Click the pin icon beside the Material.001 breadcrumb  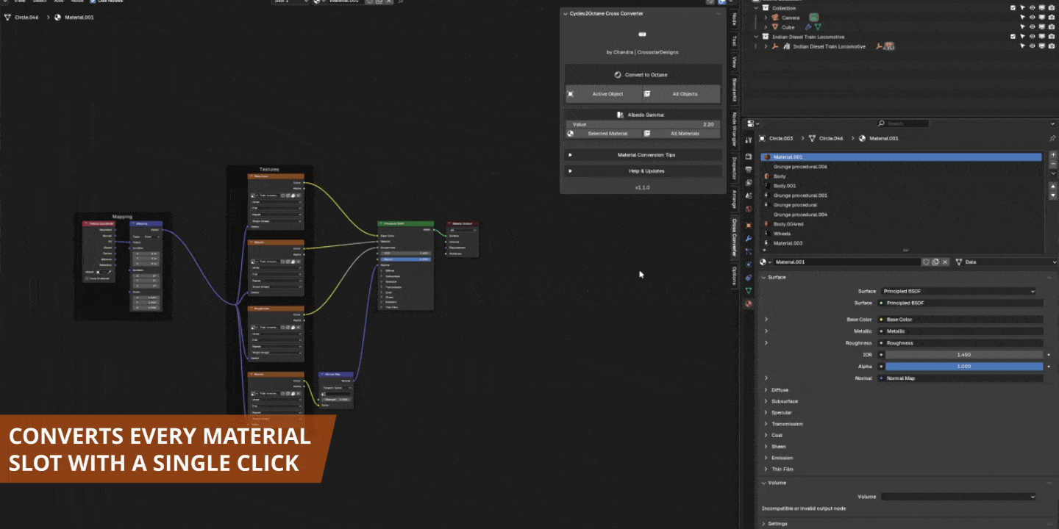coord(1052,138)
